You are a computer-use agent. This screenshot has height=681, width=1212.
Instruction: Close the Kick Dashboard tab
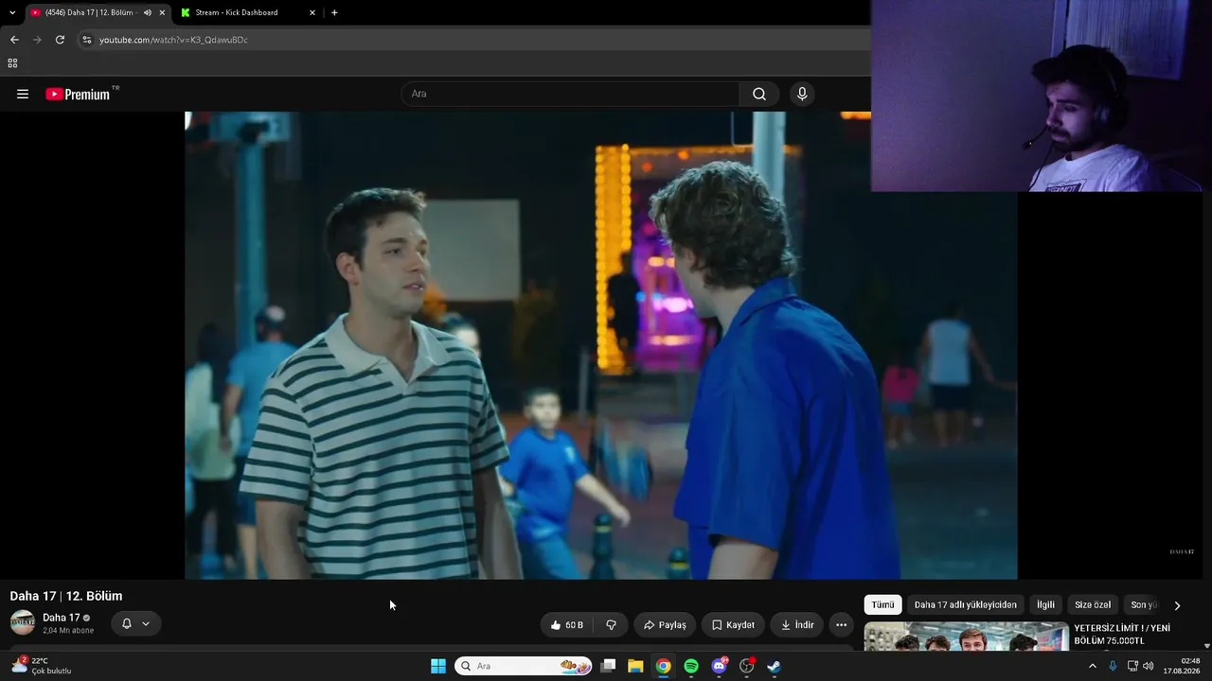click(312, 12)
